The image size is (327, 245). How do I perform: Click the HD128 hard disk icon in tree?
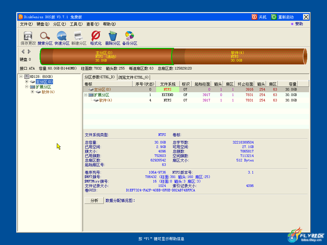point(27,77)
